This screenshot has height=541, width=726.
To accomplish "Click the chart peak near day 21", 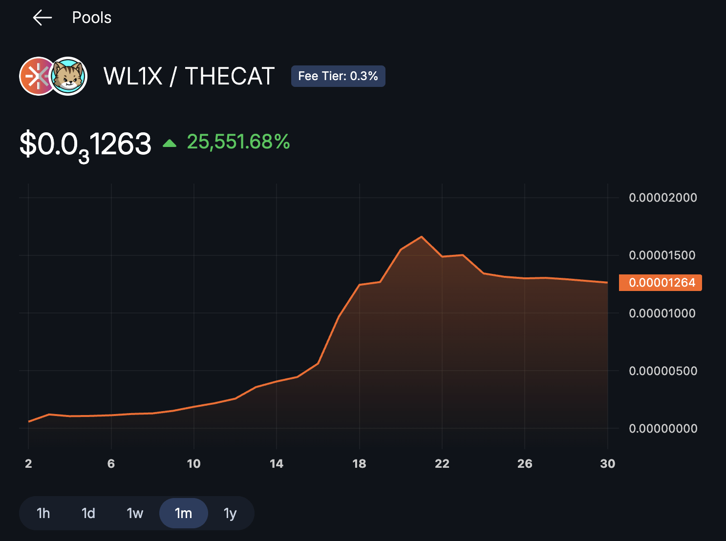I will point(422,237).
